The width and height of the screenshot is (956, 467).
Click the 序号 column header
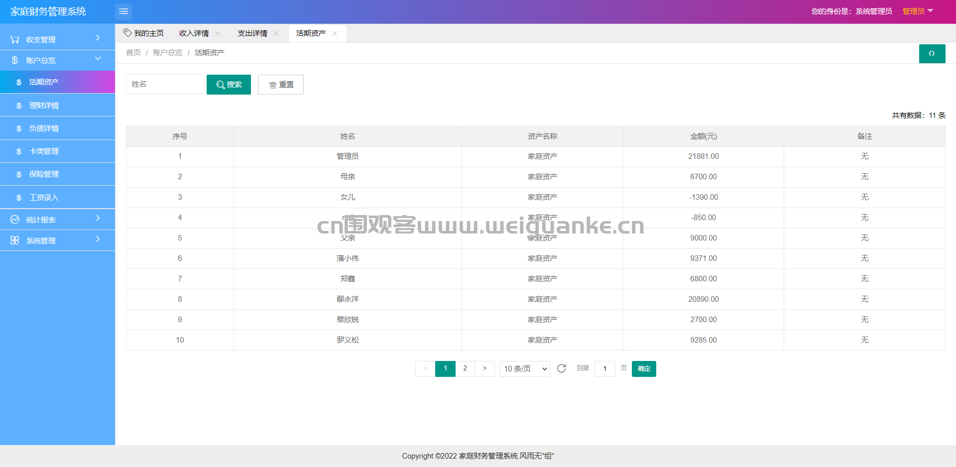point(180,136)
